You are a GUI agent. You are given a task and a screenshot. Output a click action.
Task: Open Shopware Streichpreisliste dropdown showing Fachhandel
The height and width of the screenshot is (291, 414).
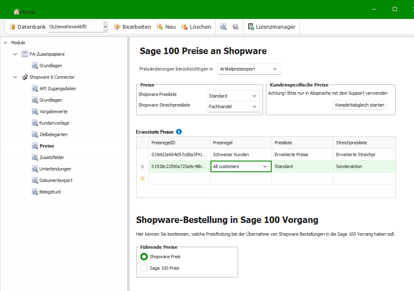pyautogui.click(x=233, y=107)
